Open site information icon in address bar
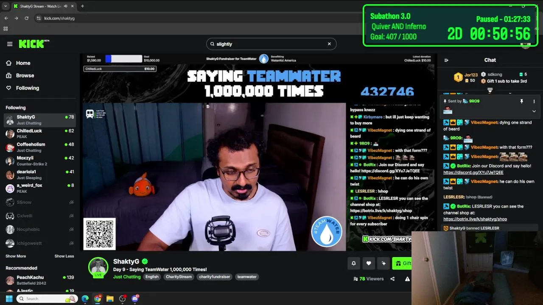This screenshot has width=543, height=305. pos(39,18)
